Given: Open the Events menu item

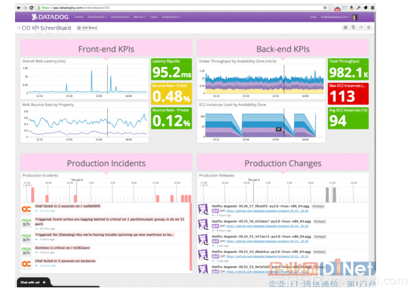Looking at the screenshot, I should pos(79,17).
